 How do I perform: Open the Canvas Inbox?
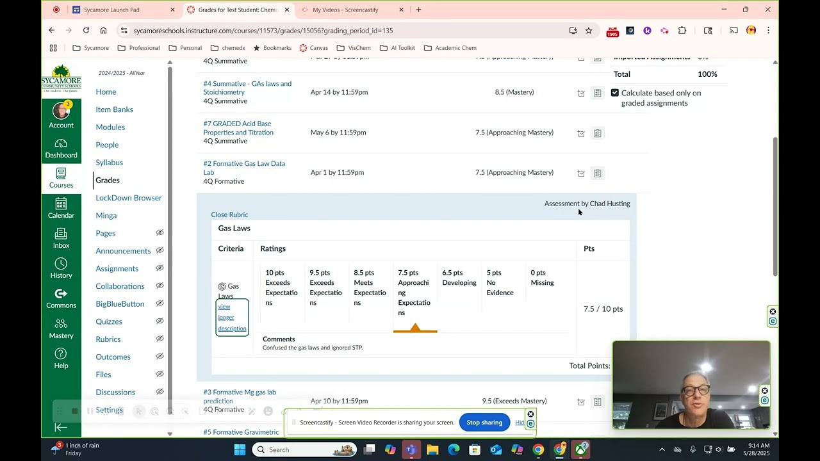(x=61, y=238)
